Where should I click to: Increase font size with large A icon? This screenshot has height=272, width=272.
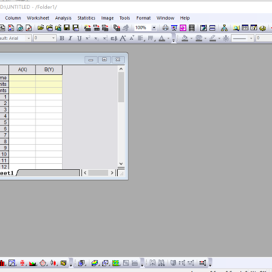pyautogui.click(x=122, y=39)
